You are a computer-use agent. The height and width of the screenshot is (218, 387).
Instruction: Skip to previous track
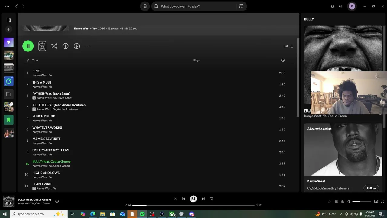(184, 199)
